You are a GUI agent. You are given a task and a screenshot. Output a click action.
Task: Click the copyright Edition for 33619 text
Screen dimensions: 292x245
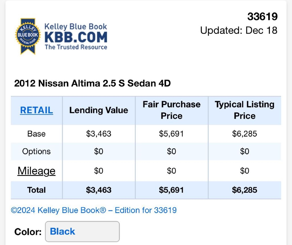point(94,210)
